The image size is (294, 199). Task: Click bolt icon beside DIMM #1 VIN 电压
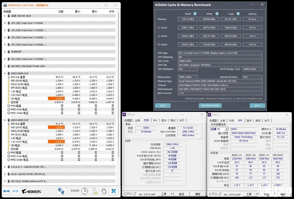(8, 98)
